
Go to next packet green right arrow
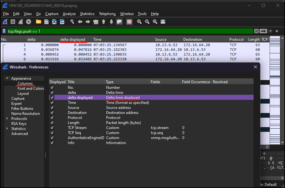(x=88, y=22)
